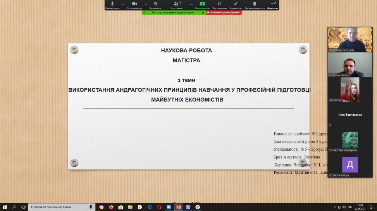The width and height of the screenshot is (377, 211).
Task: Mute the microphone in the Zoom toolbar
Action: coord(112,4)
